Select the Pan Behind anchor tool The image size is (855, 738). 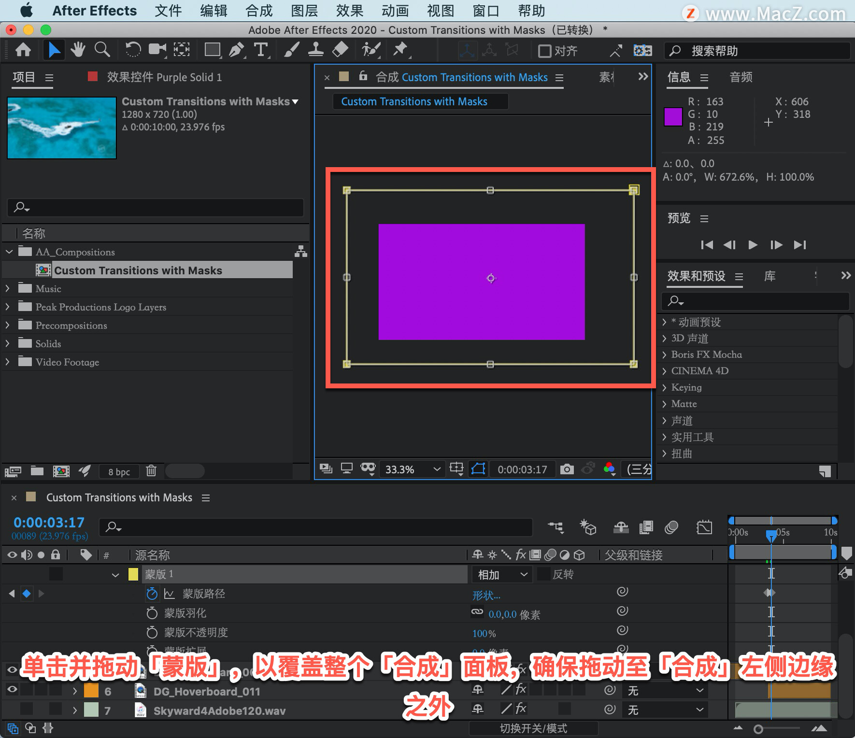coord(182,50)
